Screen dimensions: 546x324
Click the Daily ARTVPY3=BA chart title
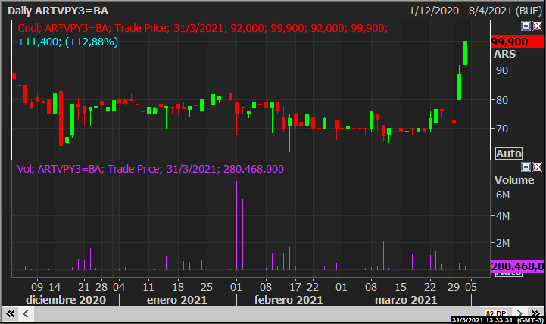[x=58, y=11]
